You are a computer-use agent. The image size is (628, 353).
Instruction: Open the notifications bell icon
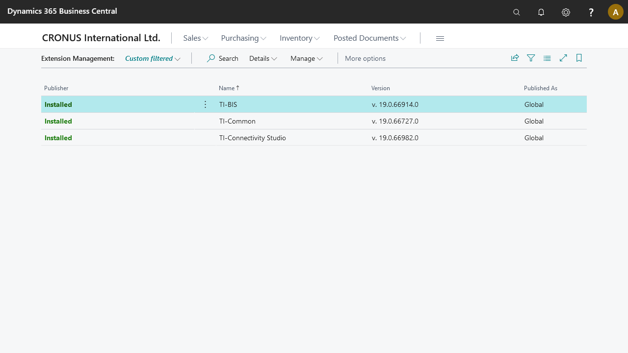coord(541,12)
